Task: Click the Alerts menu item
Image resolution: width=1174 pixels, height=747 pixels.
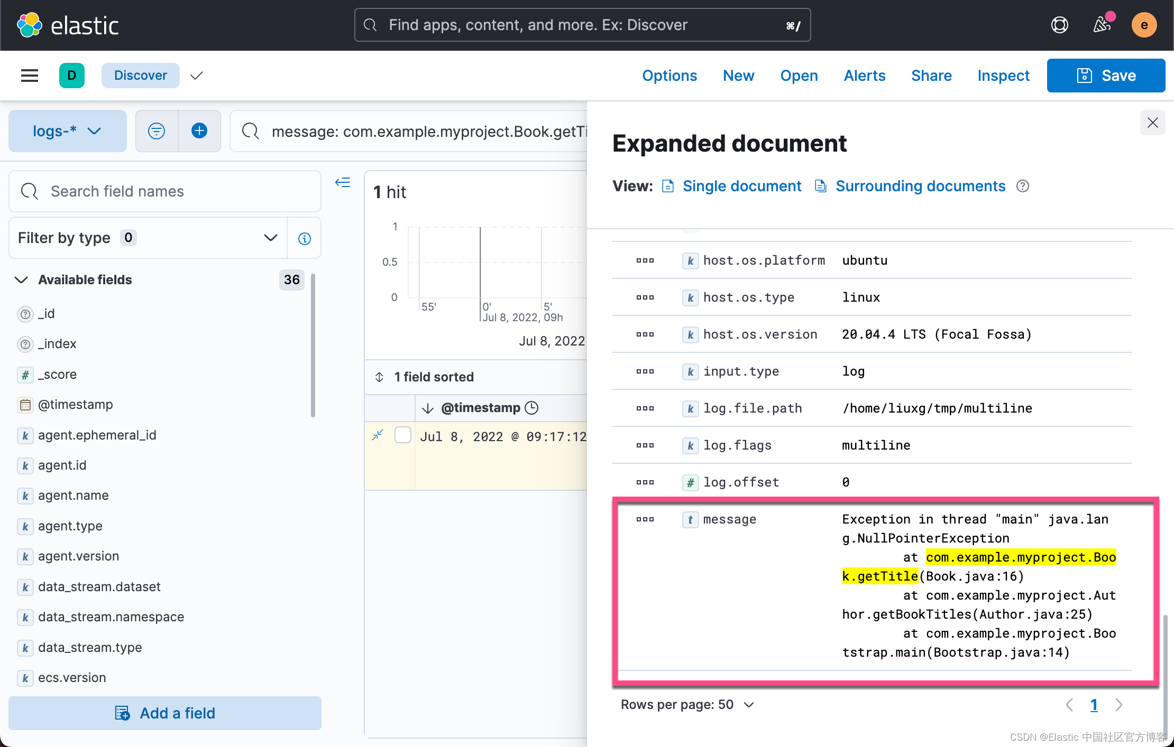Action: pyautogui.click(x=864, y=75)
